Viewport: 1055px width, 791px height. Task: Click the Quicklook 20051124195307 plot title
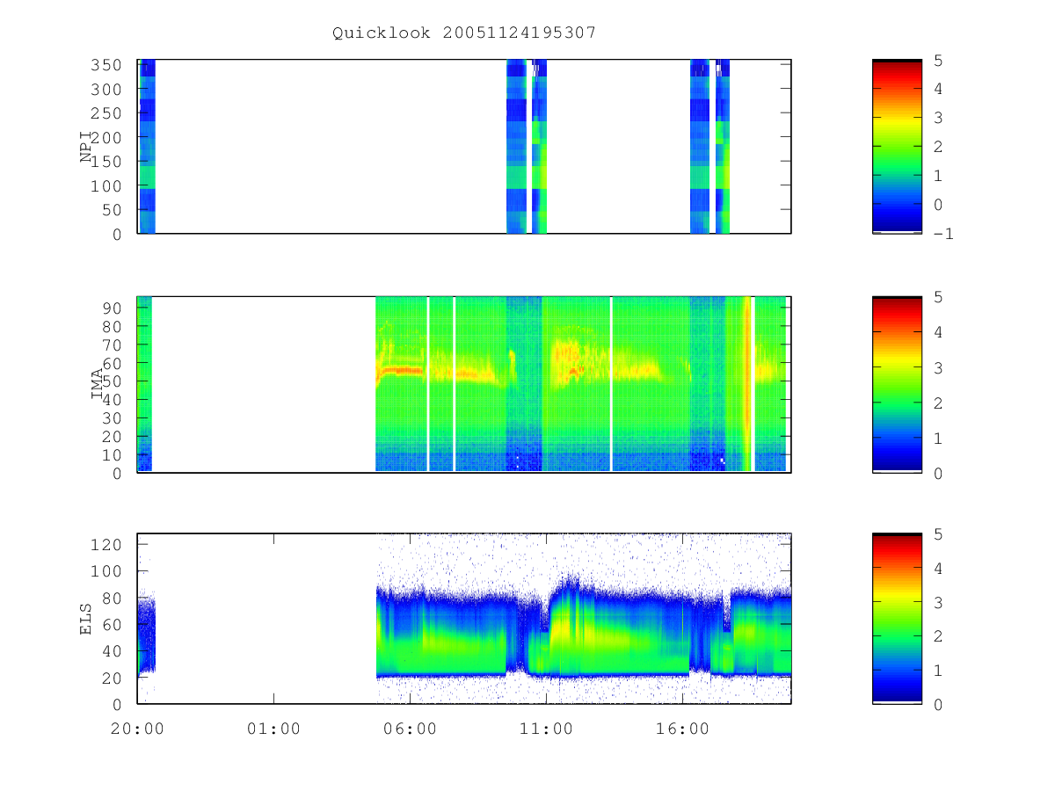[x=464, y=33]
